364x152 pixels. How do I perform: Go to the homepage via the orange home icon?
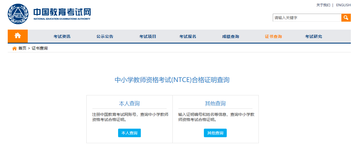18,36
